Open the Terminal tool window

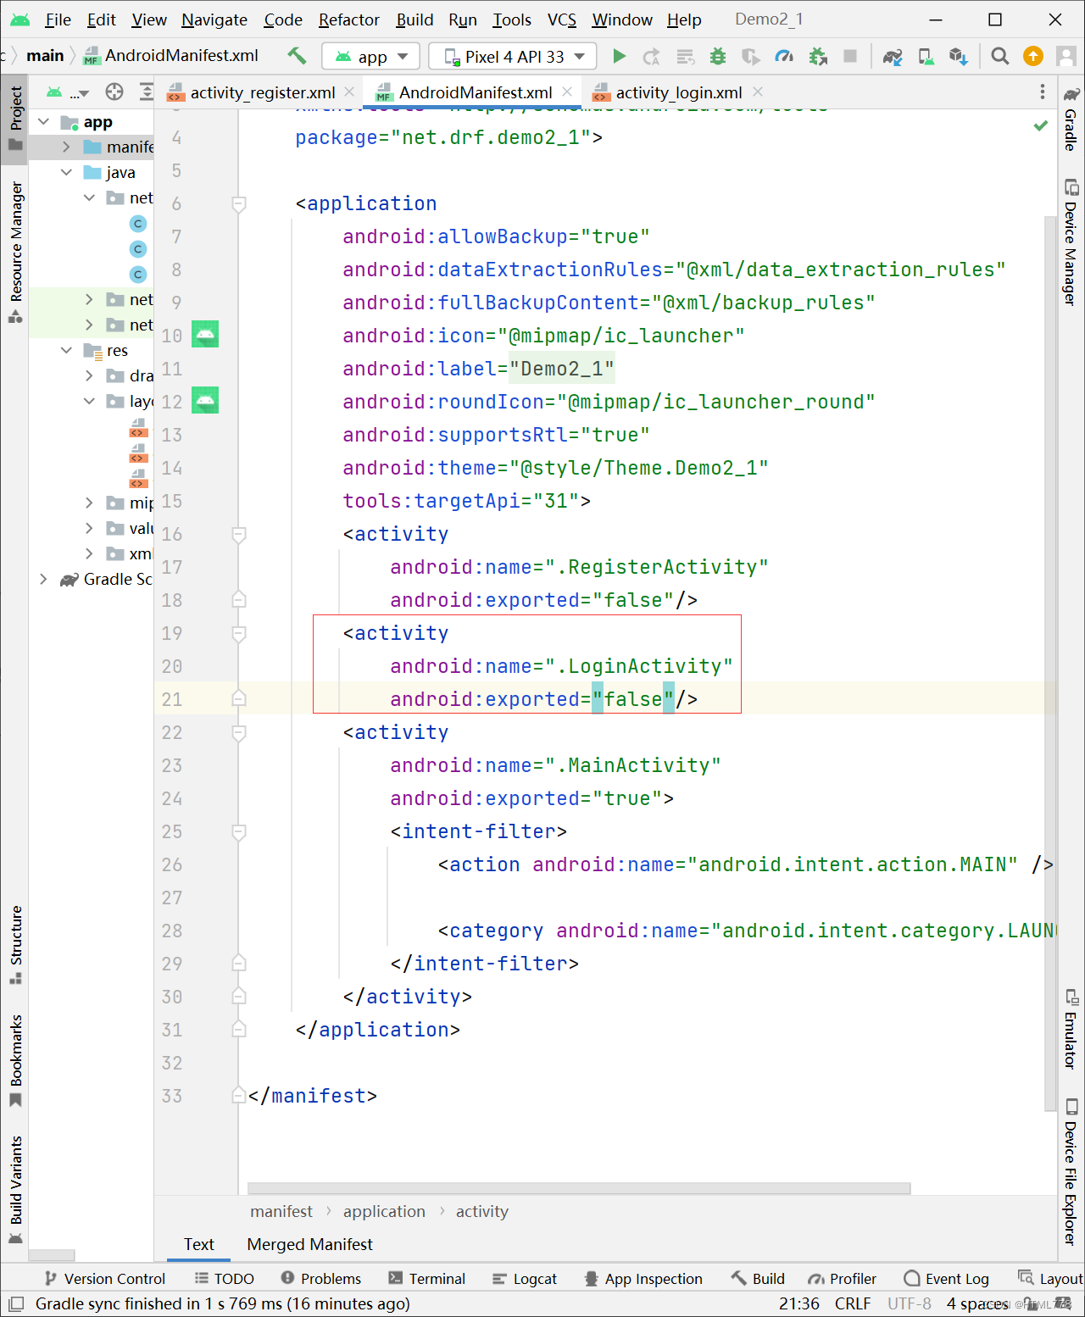coord(426,1279)
